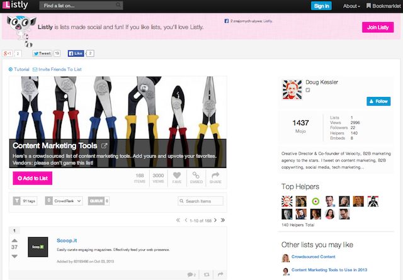Go to previous page of items

point(186,220)
